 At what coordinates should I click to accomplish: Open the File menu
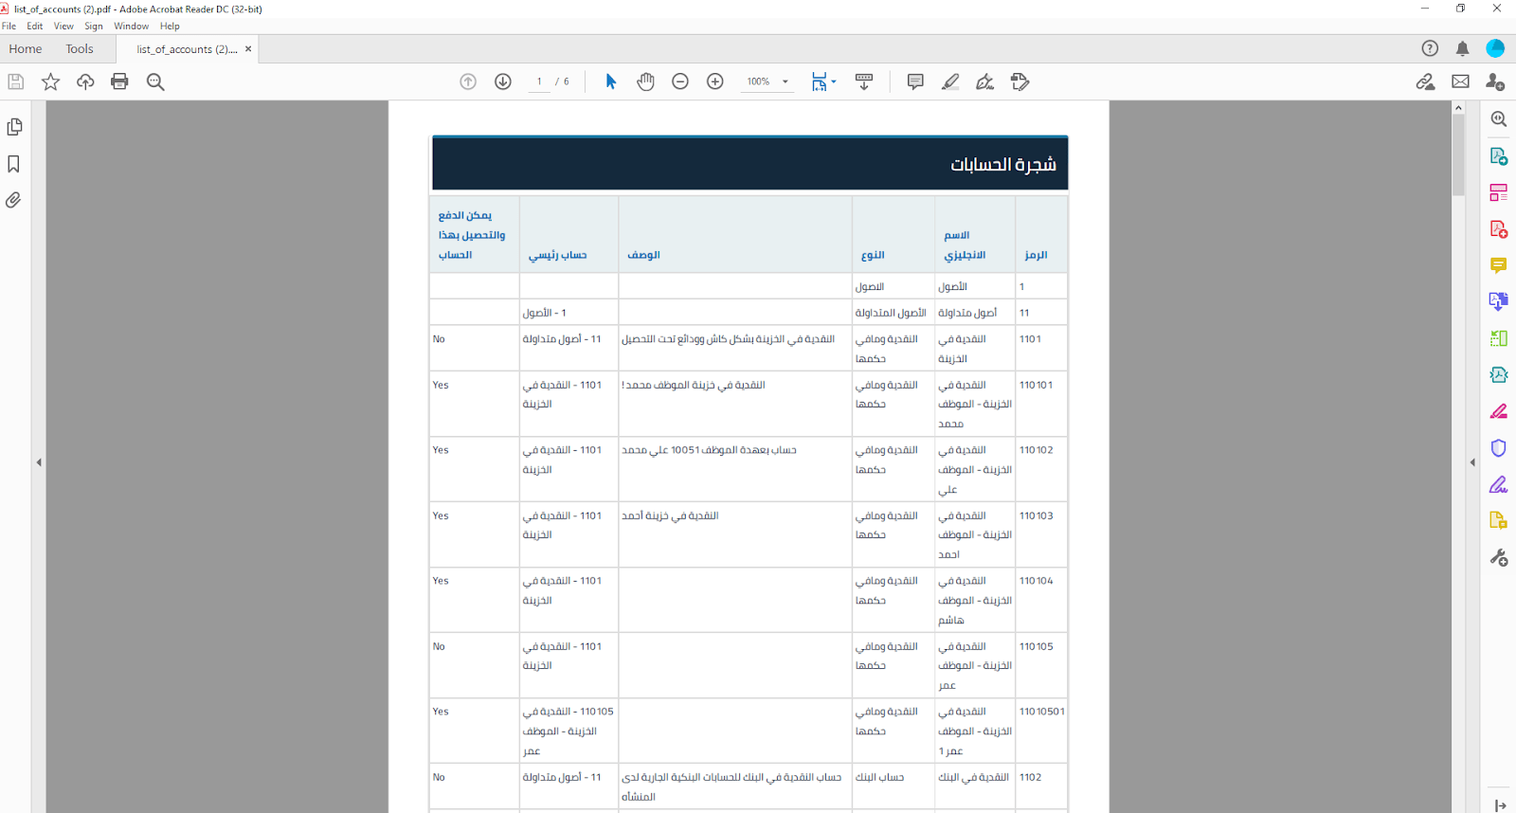tap(9, 27)
